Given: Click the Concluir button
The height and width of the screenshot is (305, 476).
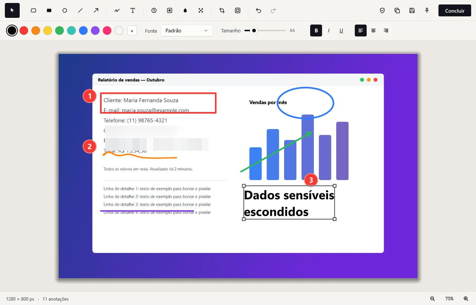Looking at the screenshot, I should 455,10.
